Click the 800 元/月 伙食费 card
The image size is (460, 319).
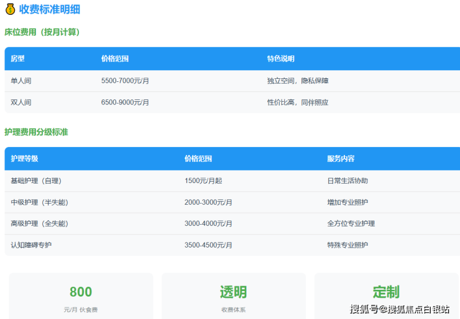(81, 297)
